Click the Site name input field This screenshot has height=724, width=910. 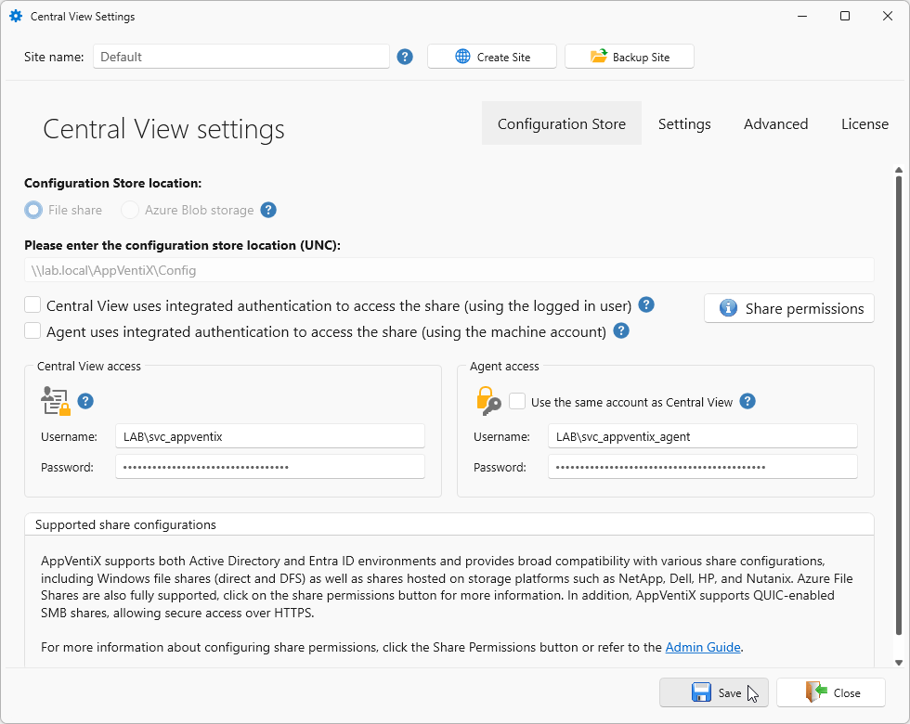[x=240, y=57]
